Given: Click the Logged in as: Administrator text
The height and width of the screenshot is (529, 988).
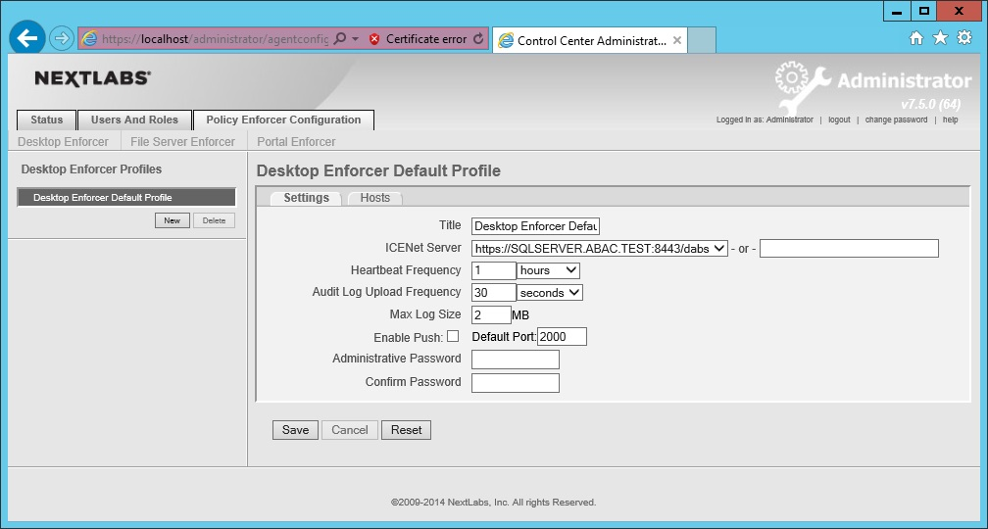Looking at the screenshot, I should [x=765, y=120].
